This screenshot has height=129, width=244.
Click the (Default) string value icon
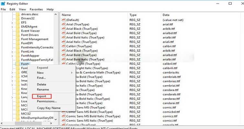[63, 20]
